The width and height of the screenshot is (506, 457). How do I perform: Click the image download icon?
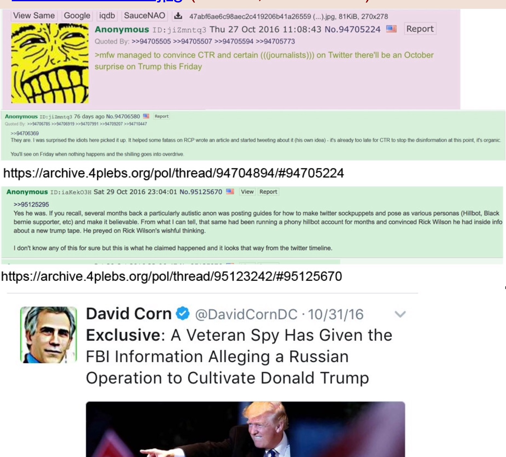click(x=178, y=16)
